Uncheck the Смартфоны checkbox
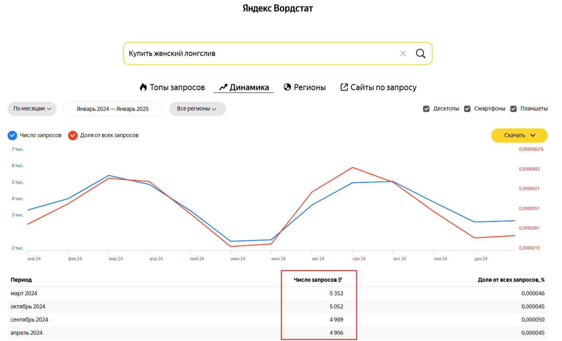This screenshot has width=562, height=341. (467, 109)
